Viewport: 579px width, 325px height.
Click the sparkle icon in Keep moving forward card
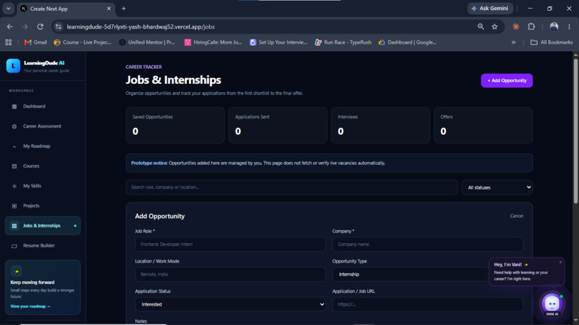pos(17,271)
